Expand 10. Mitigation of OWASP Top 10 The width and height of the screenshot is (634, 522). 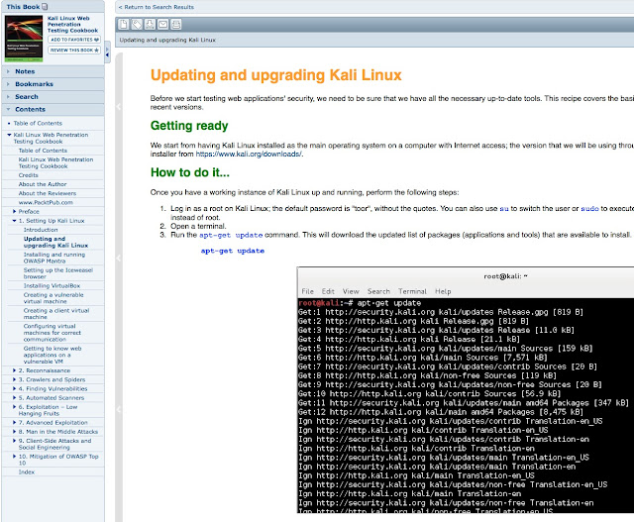(14, 457)
